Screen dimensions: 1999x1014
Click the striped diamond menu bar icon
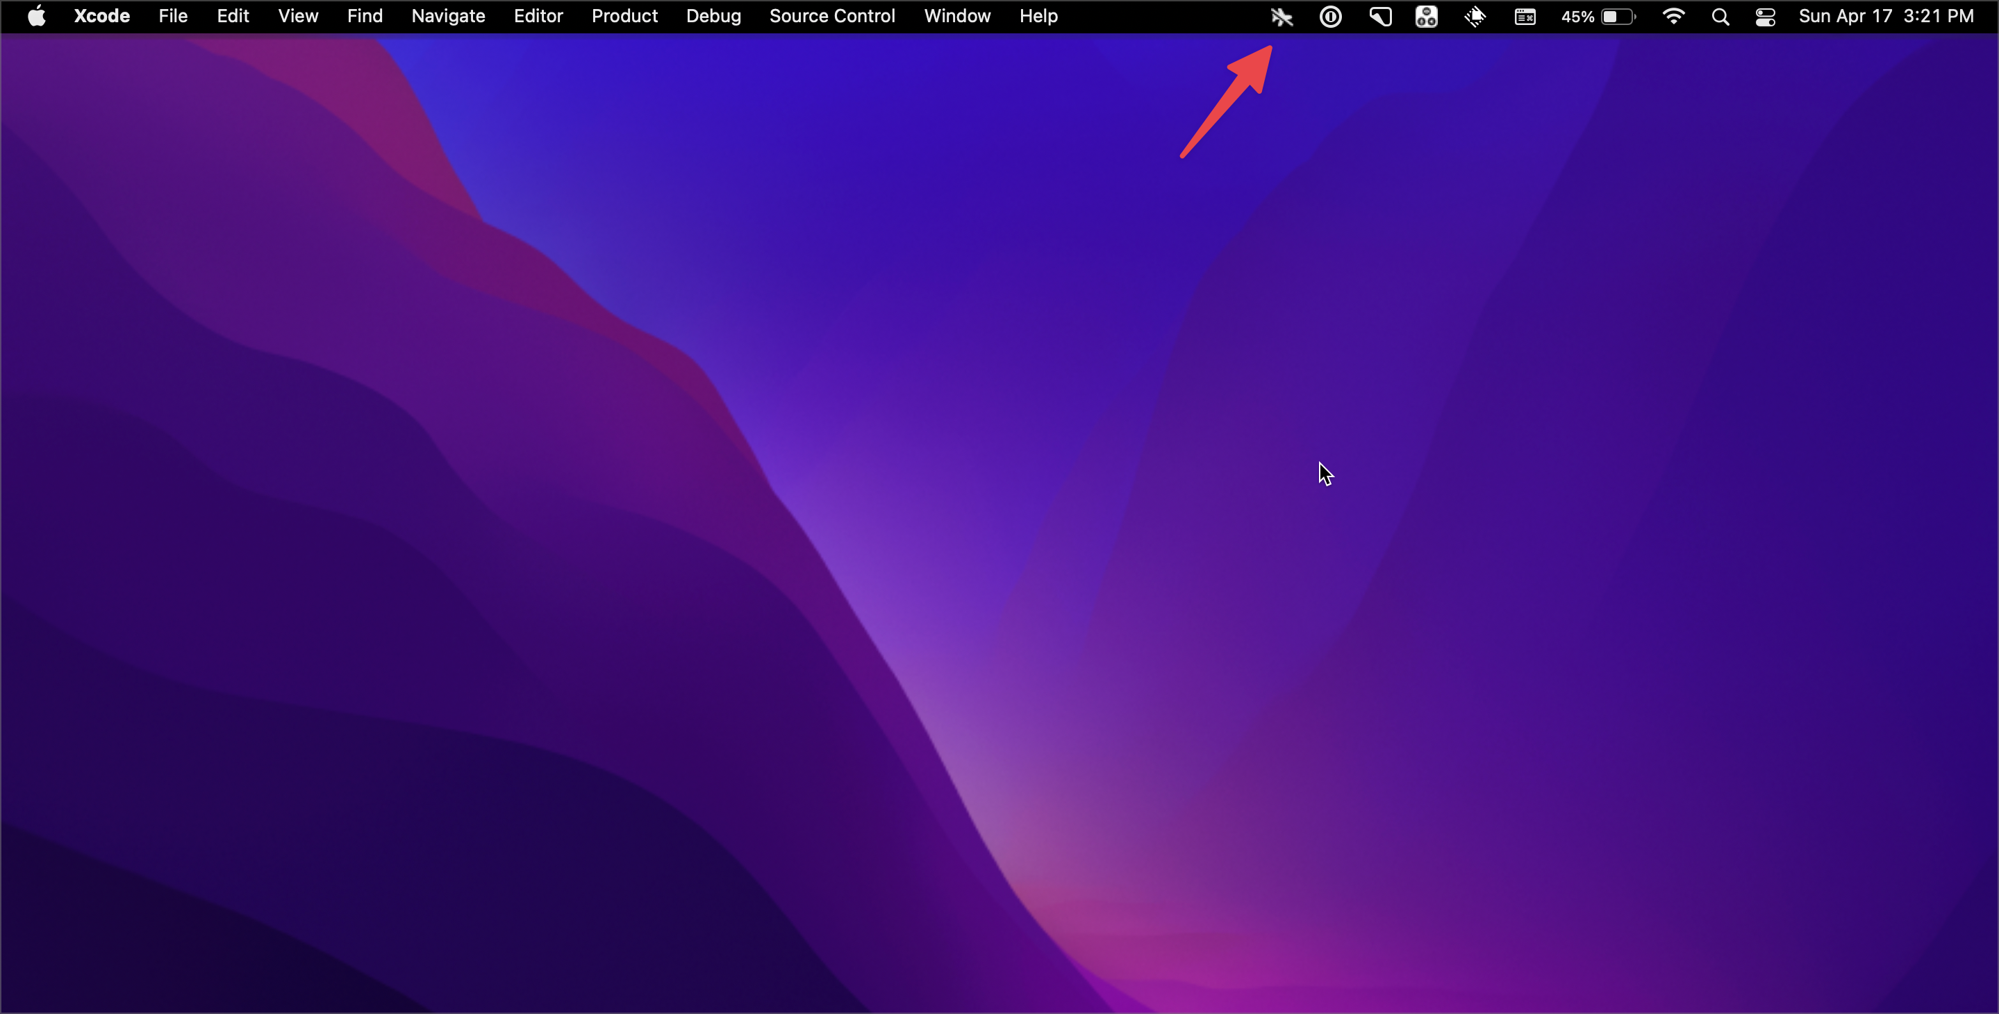pos(1475,16)
